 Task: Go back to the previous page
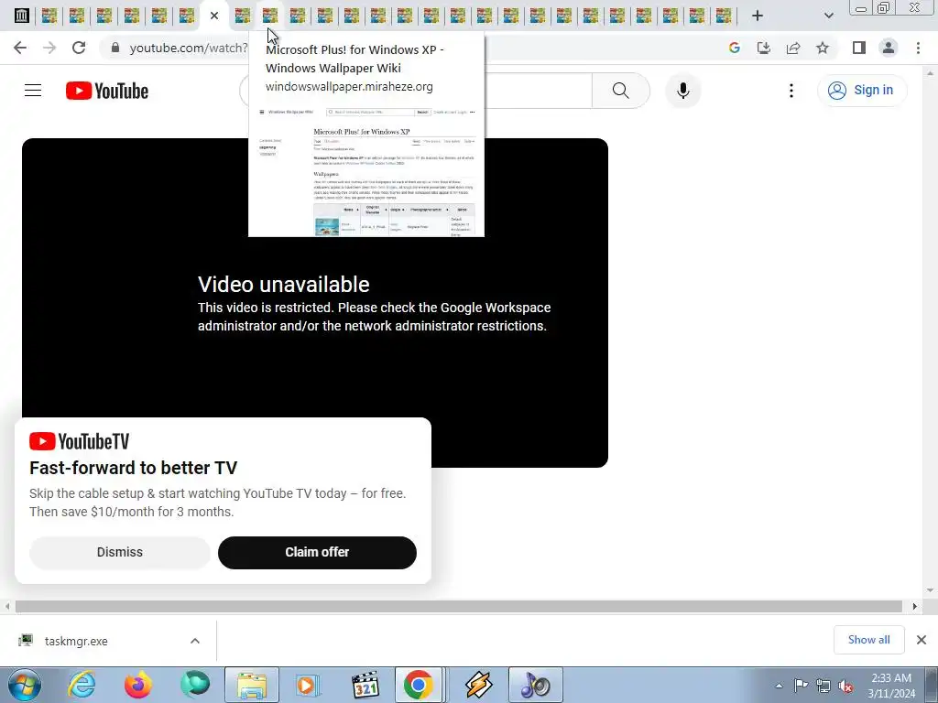tap(20, 48)
